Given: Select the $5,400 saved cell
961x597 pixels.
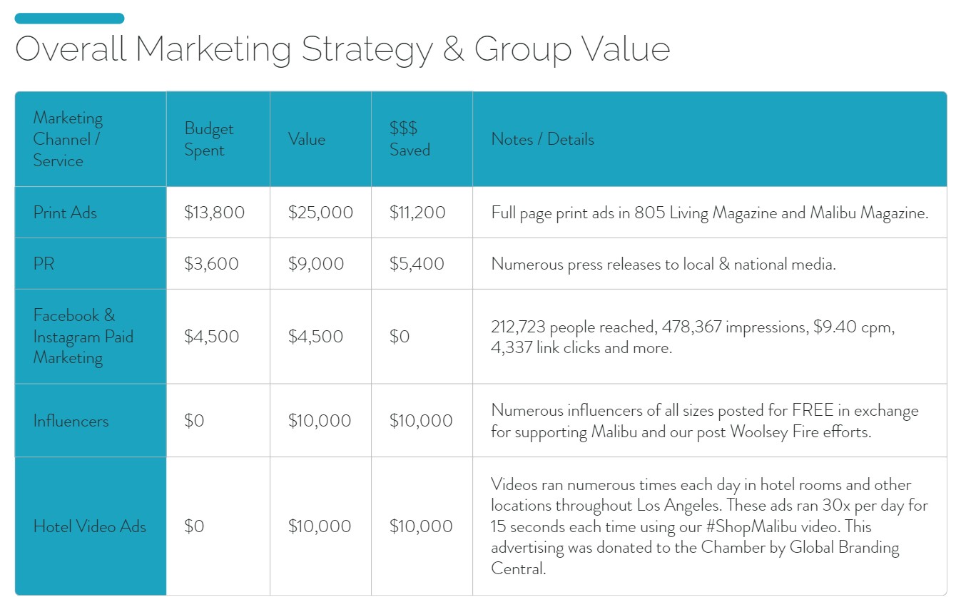Looking at the screenshot, I should (x=422, y=264).
